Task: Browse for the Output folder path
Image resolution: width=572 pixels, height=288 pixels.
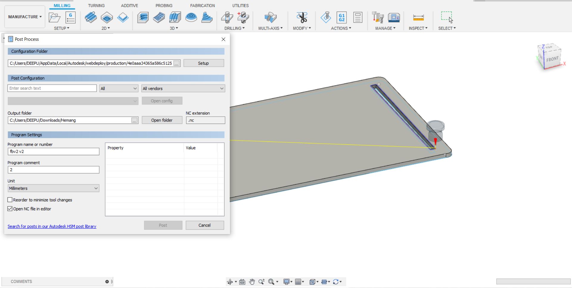Action: pos(135,120)
